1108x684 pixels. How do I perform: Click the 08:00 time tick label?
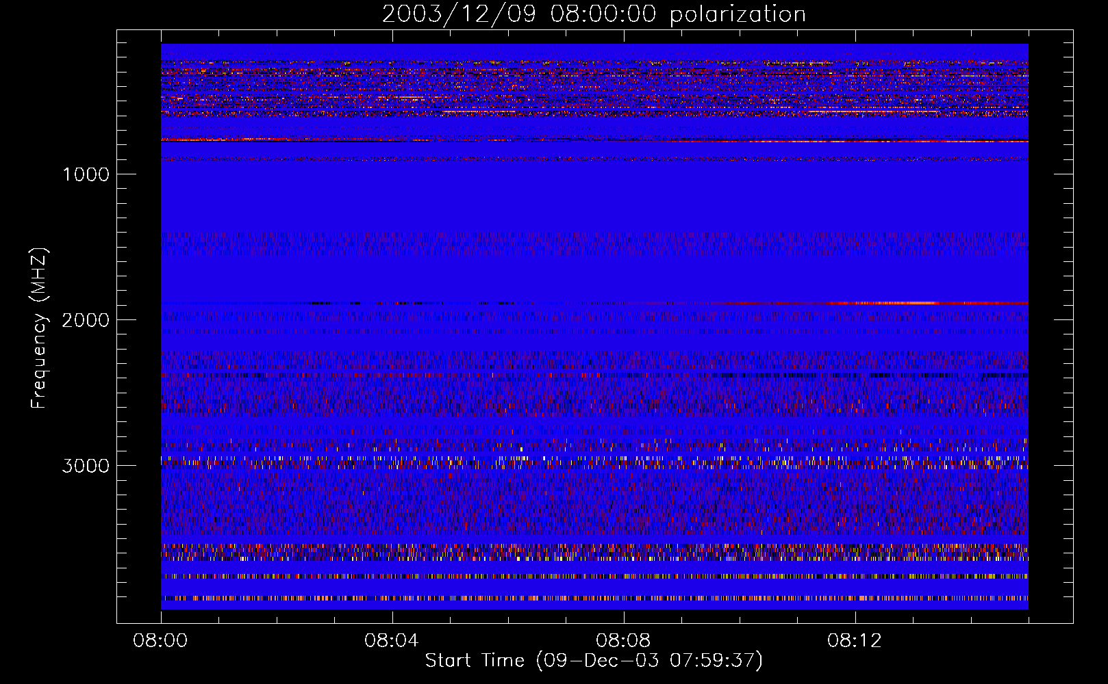coord(161,641)
